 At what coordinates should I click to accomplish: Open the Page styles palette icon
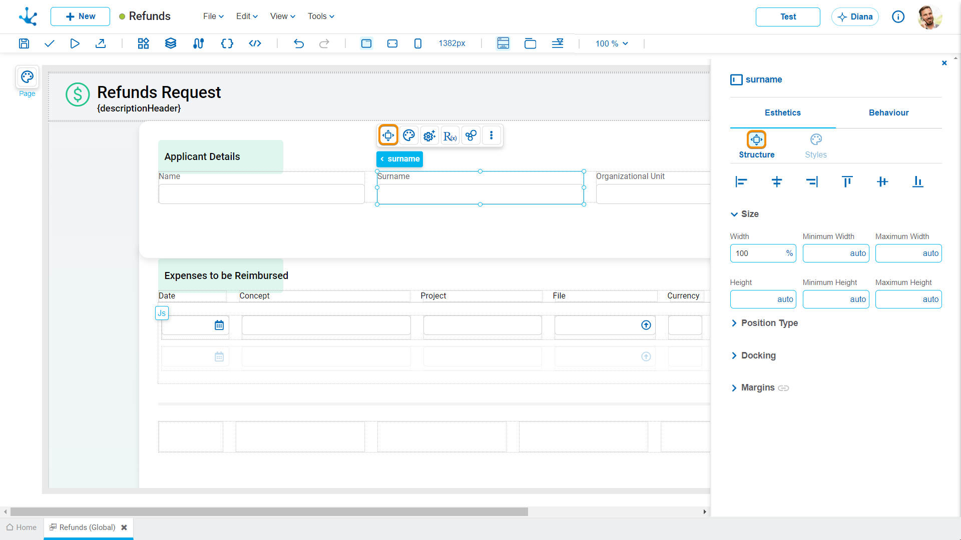pyautogui.click(x=27, y=77)
